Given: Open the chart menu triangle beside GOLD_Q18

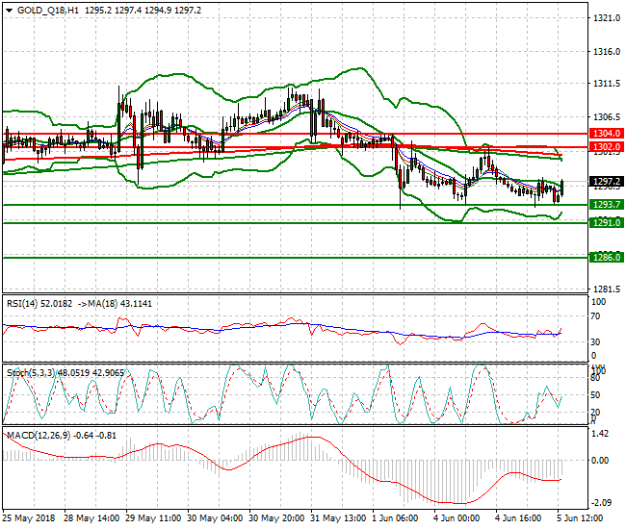Looking at the screenshot, I should [10, 11].
